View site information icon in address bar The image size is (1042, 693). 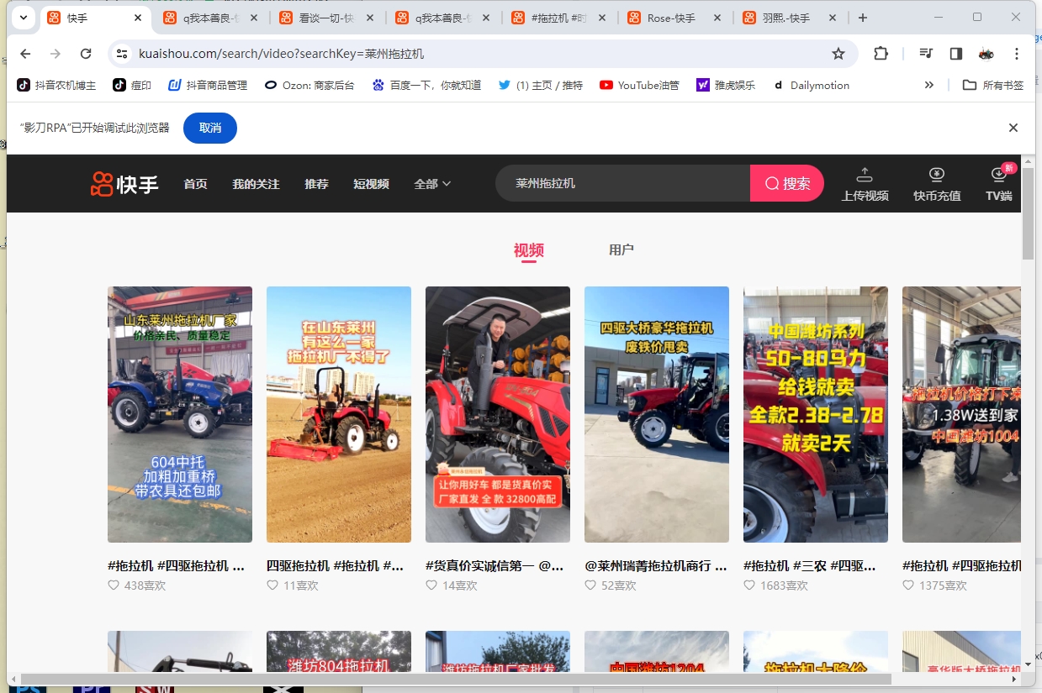tap(122, 54)
